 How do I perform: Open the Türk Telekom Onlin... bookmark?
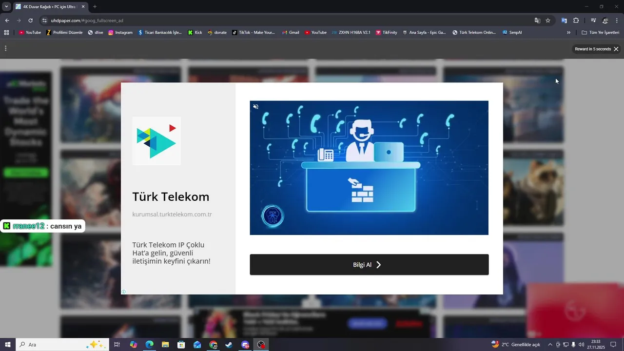coord(474,33)
